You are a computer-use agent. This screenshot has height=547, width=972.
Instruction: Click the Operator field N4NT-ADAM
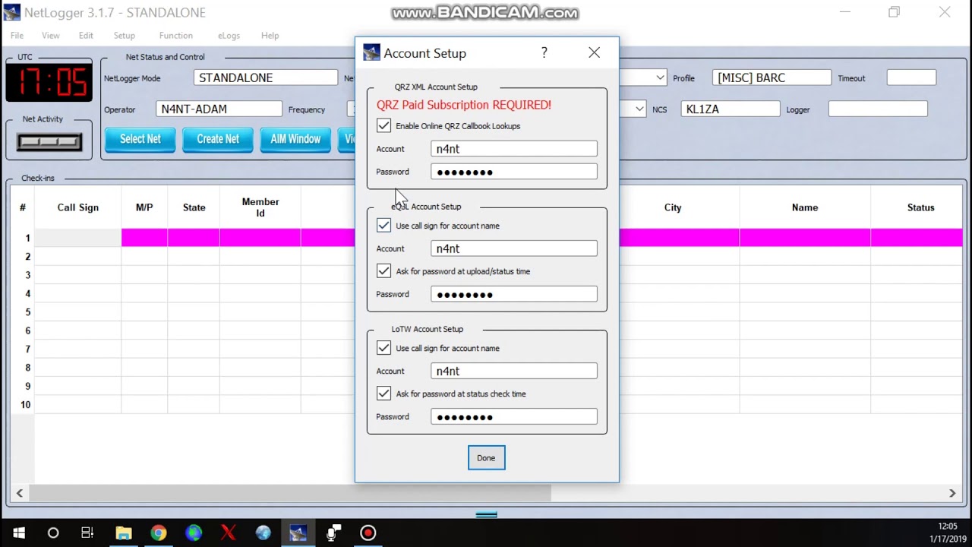(219, 109)
